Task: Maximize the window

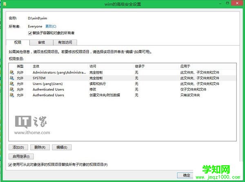Action: [x=228, y=3]
